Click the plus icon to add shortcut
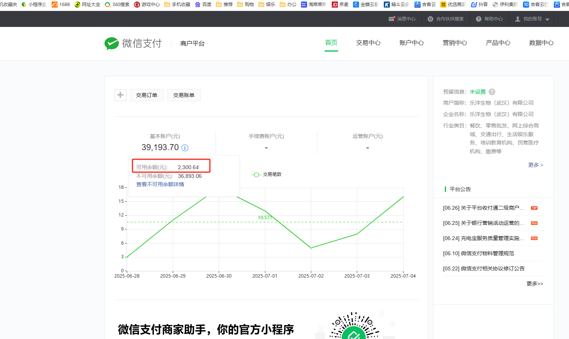 click(120, 95)
